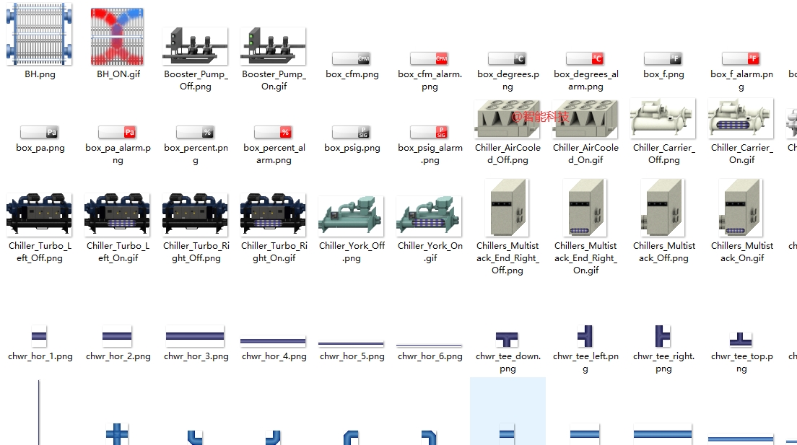
Task: Select Chiller_Carrier_Off.png image
Action: pyautogui.click(x=663, y=119)
